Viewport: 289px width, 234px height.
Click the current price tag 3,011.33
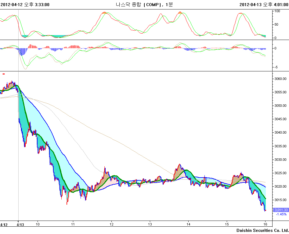coord(281,210)
